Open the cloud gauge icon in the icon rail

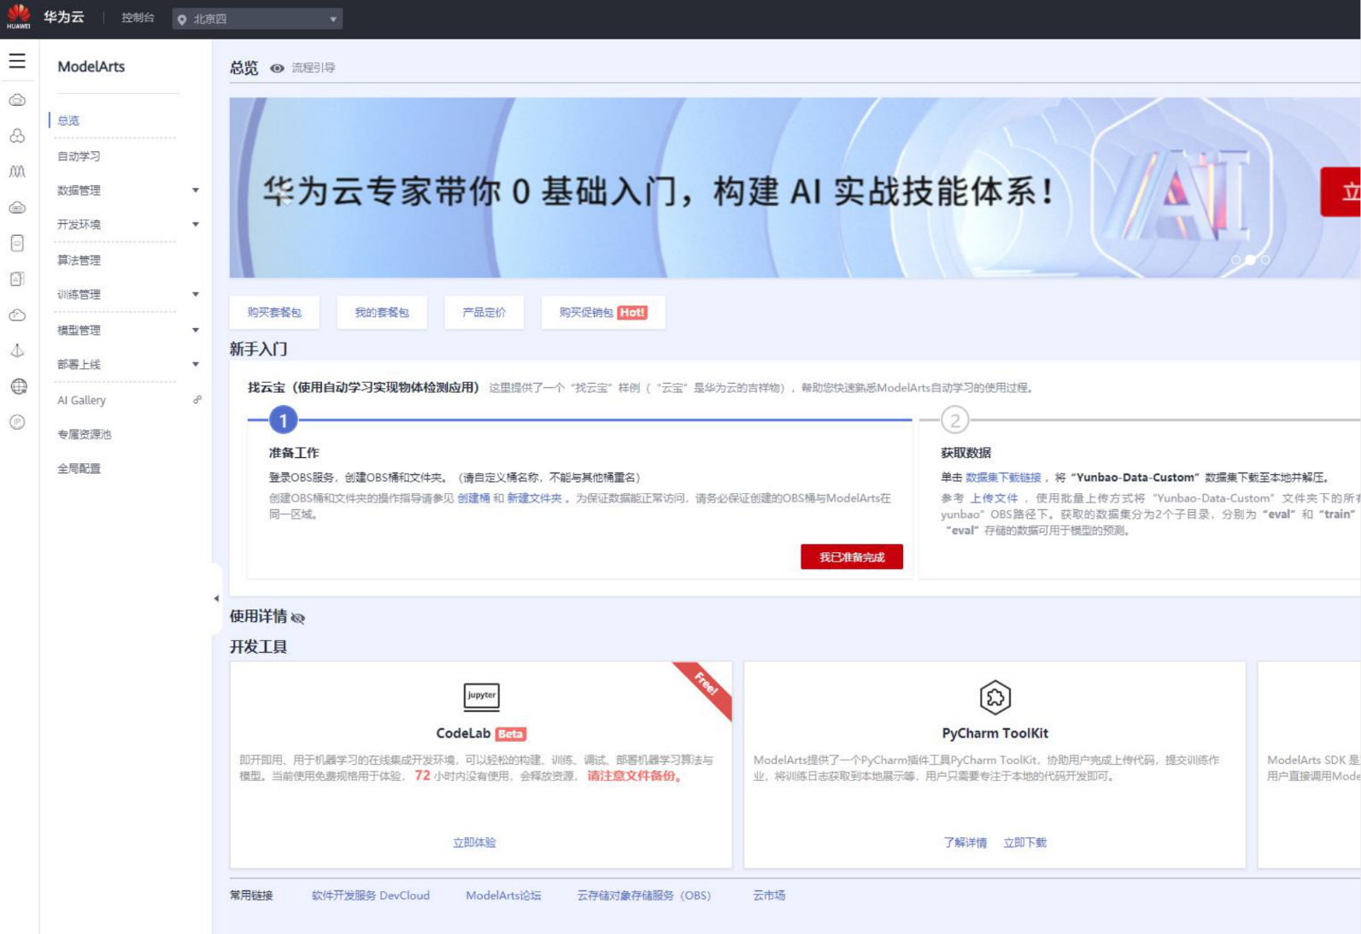coord(17,315)
